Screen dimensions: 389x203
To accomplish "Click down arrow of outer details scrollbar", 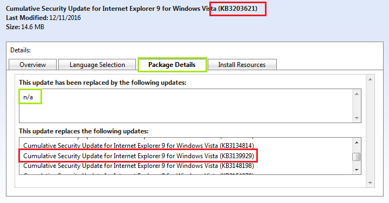I will [x=370, y=183].
